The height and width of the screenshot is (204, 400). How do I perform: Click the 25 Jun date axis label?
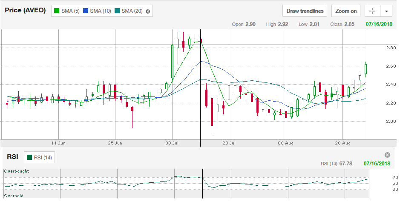[115, 143]
